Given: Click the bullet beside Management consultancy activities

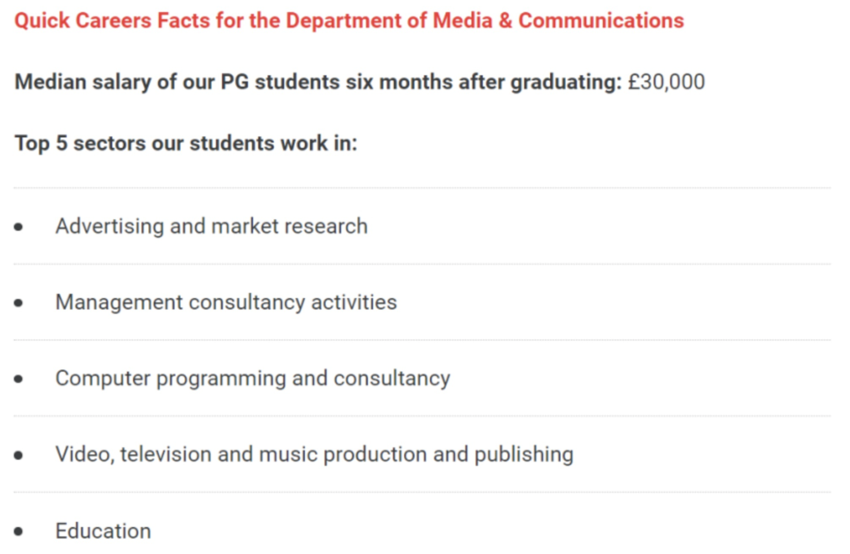Looking at the screenshot, I should [18, 303].
